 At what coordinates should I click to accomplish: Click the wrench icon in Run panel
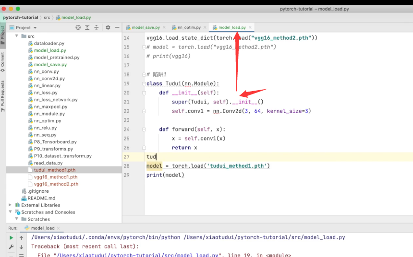[x=11, y=247]
